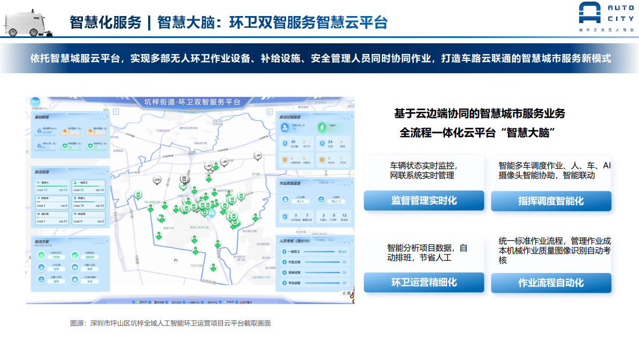This screenshot has width=639, height=358.
Task: Click the round avatar in dashboard corner
Action: click(35, 102)
